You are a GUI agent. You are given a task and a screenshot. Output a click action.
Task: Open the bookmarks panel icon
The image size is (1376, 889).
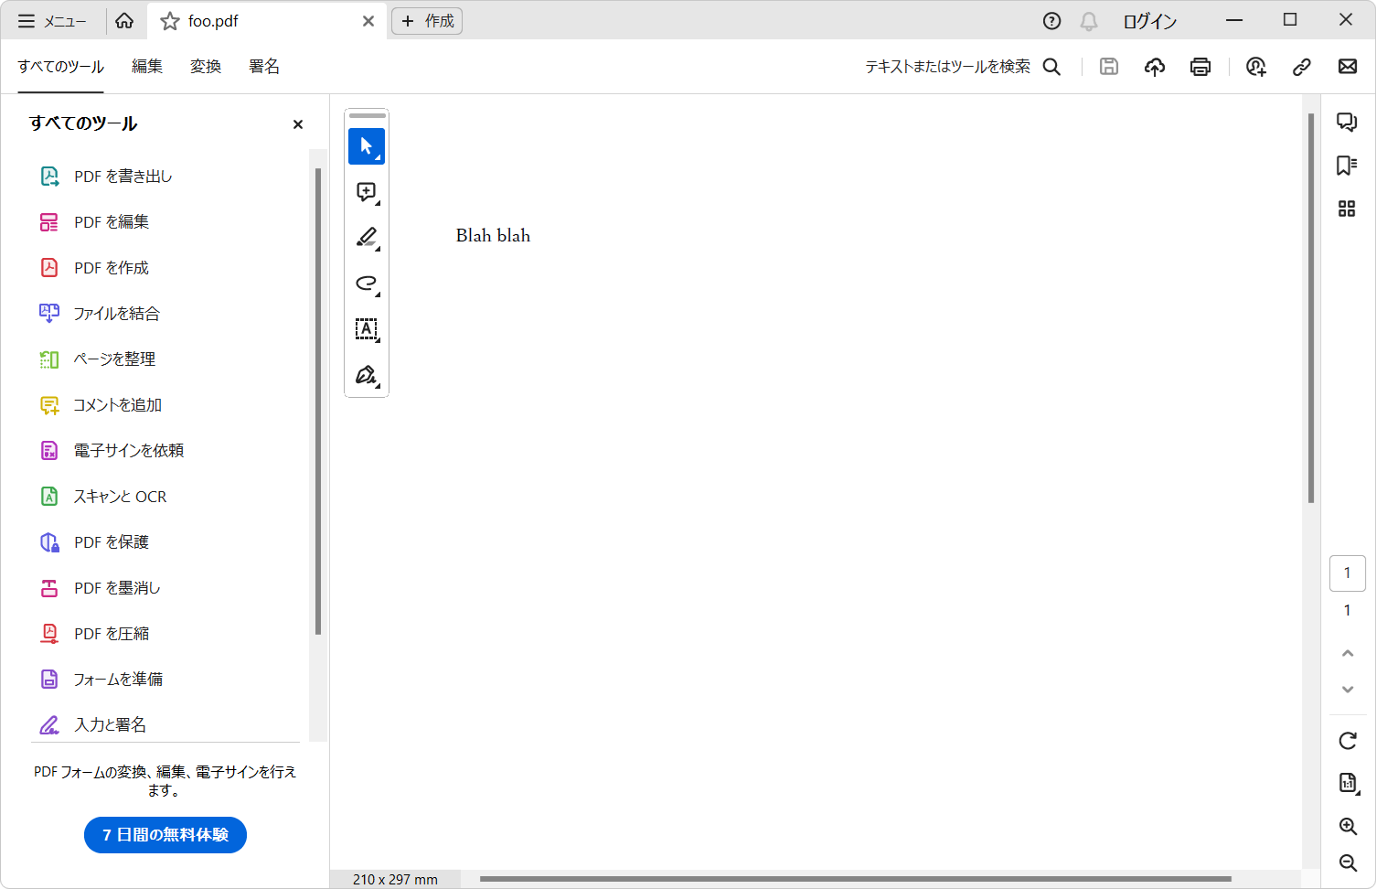pos(1347,166)
